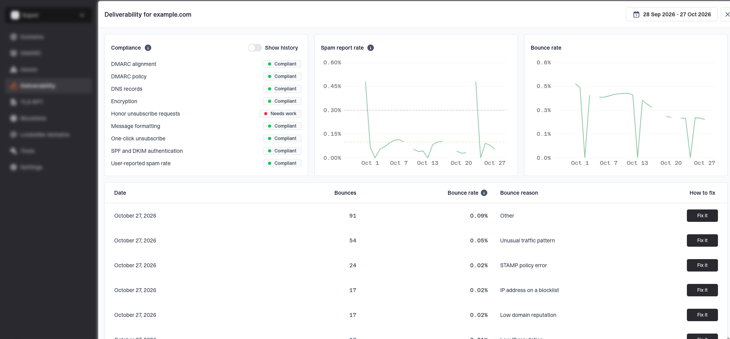Click the Needs work badge for Honor unsubscribe requests
The image size is (730, 339).
[x=280, y=114]
